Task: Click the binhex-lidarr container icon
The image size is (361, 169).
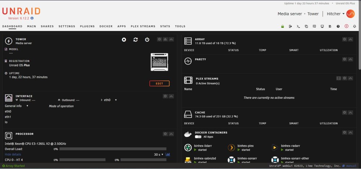Action: pyautogui.click(x=188, y=148)
